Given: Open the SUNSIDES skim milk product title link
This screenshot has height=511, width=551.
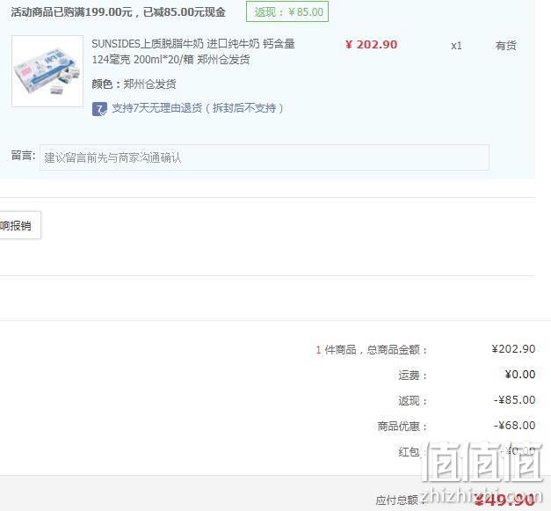Looking at the screenshot, I should [x=193, y=52].
